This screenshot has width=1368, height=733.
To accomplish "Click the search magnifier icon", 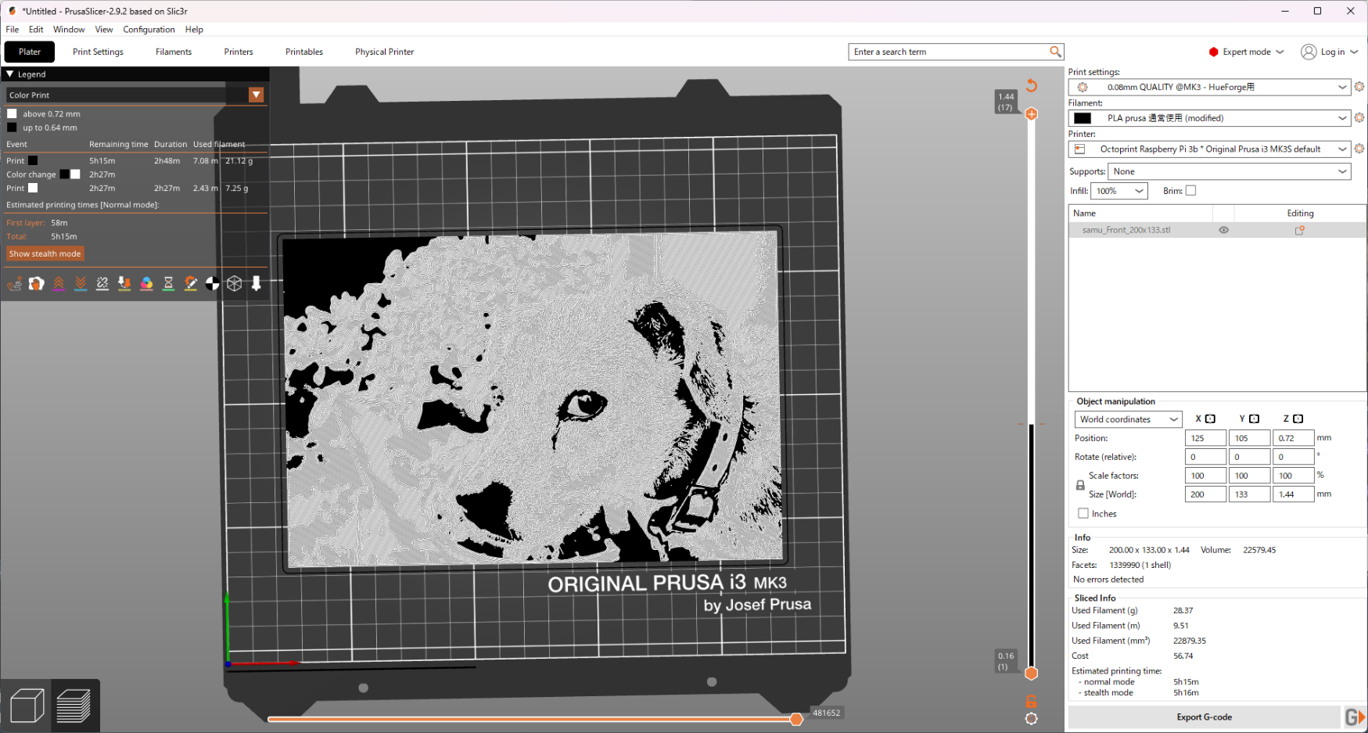I will (x=1055, y=52).
